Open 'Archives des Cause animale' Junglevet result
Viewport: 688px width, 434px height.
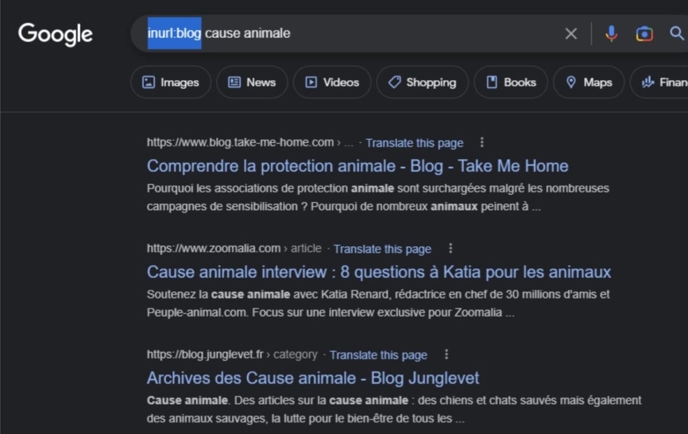tap(313, 378)
